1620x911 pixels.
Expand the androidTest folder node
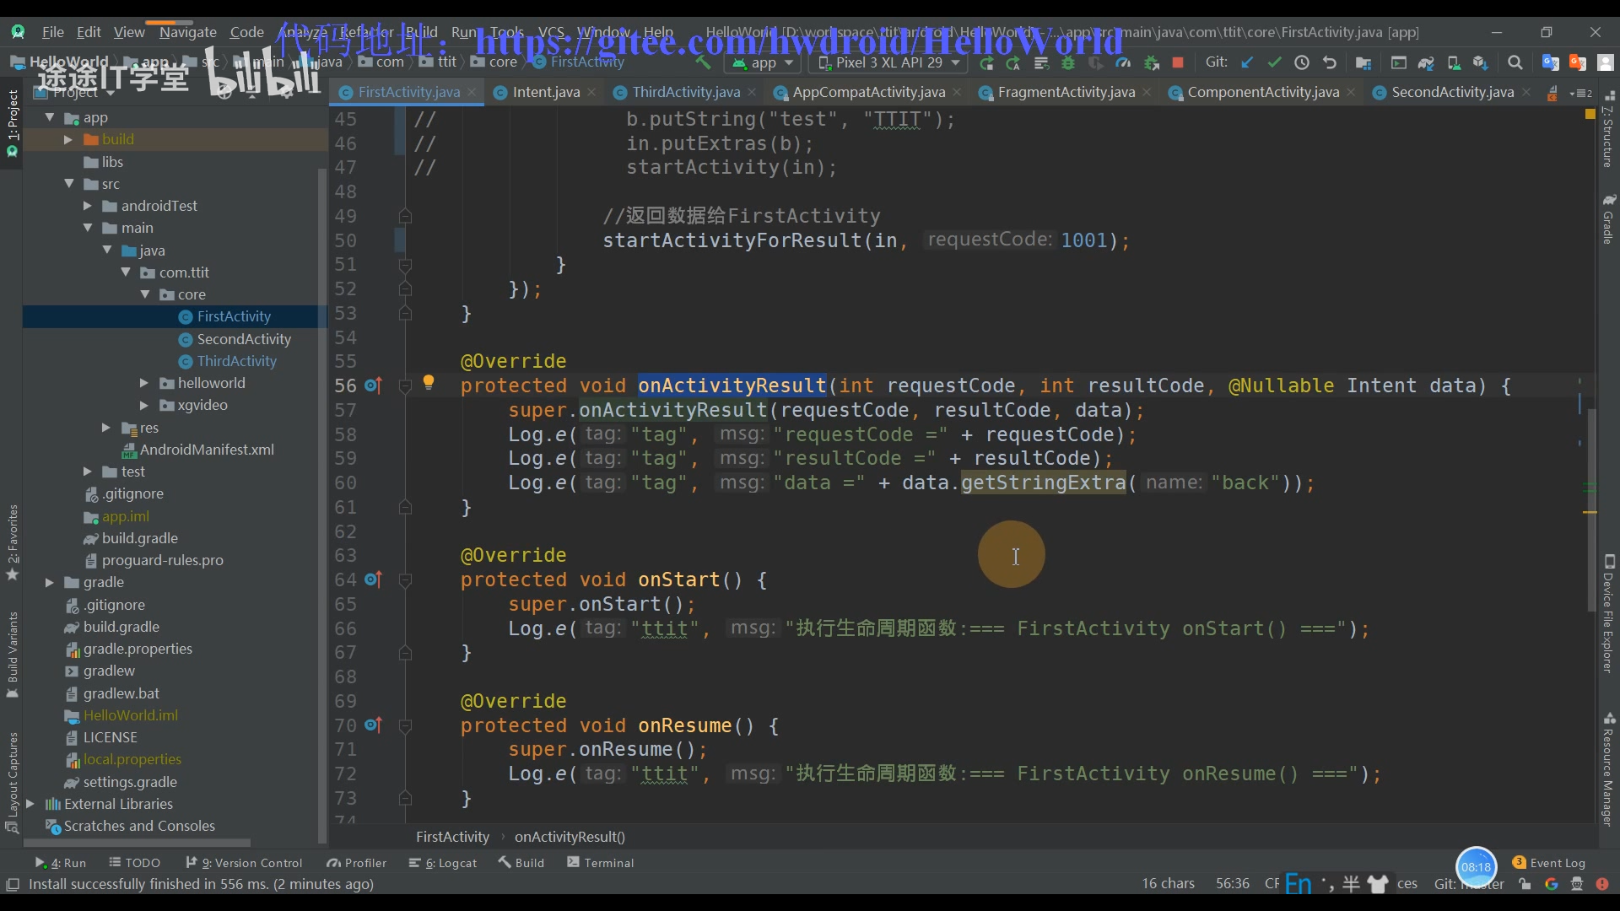click(88, 205)
